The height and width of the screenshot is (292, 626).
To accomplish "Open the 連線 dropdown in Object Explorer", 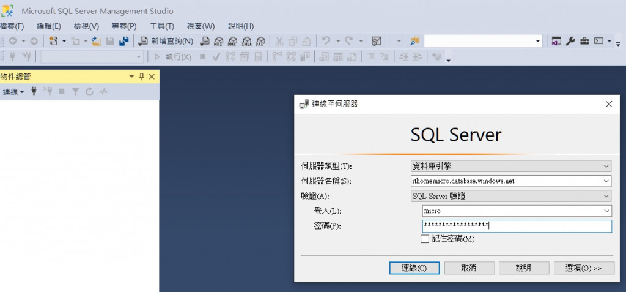I will click(13, 92).
